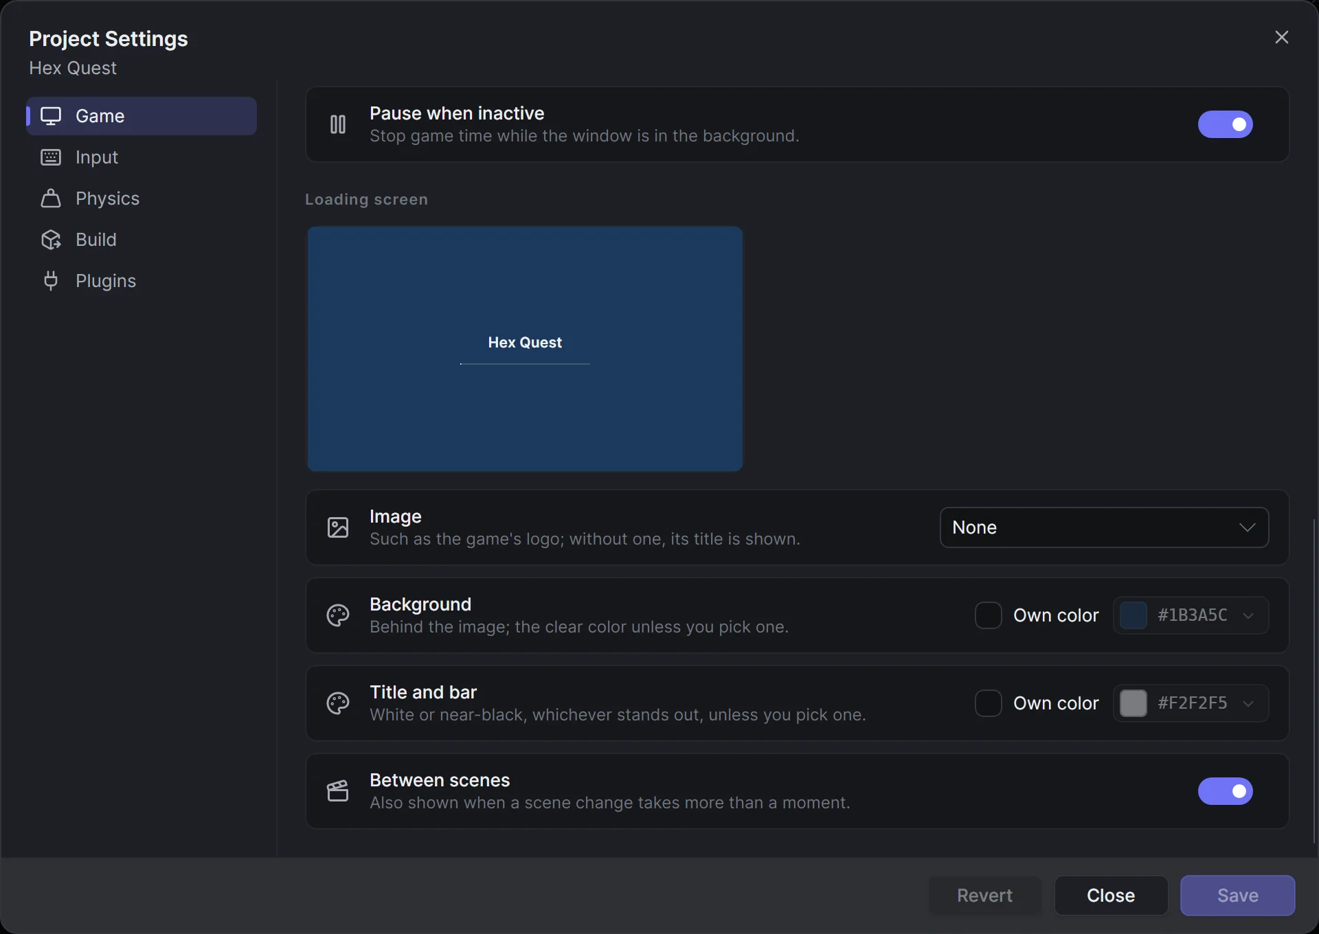The image size is (1319, 934).
Task: Toggle Pause when inactive switch
Action: coord(1226,124)
